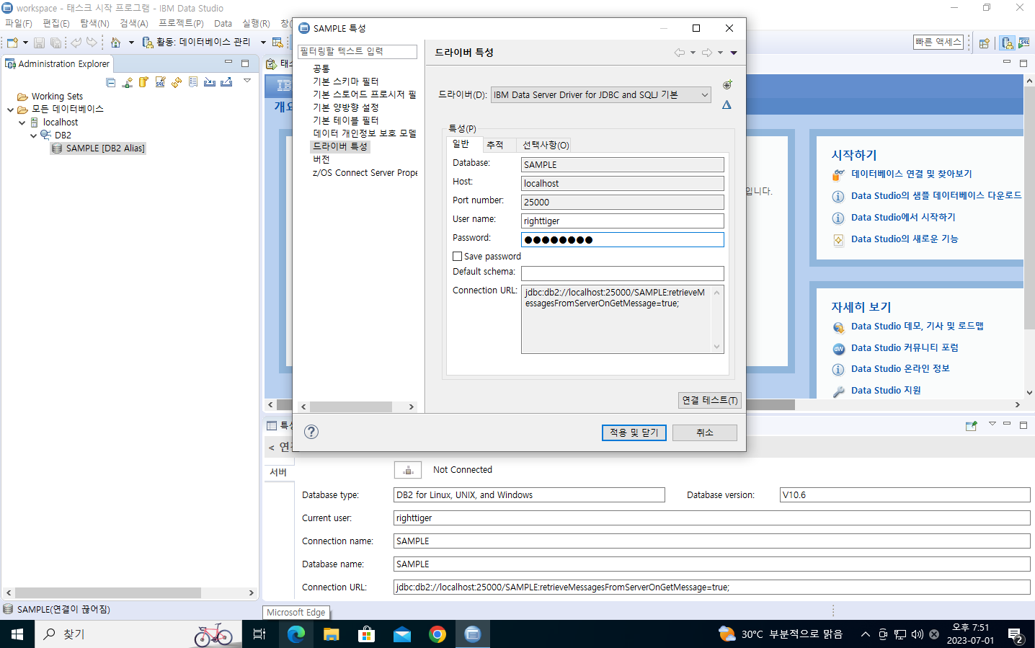Viewport: 1035px width, 648px height.
Task: Open File Explorer from the taskbar
Action: pos(332,634)
